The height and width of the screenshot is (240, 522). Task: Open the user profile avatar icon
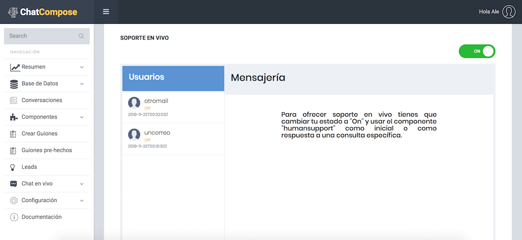[508, 12]
